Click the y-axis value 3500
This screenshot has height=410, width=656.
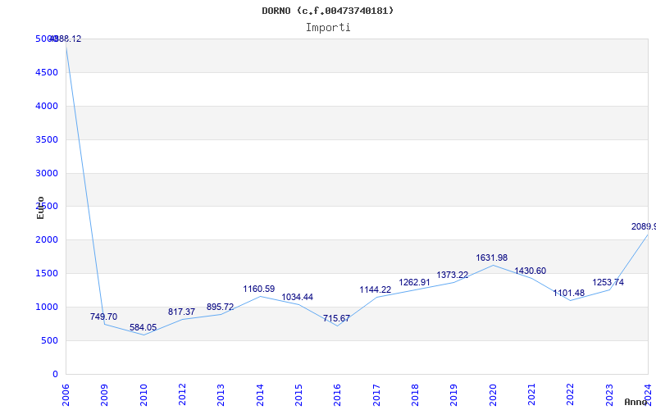[x=47, y=139]
